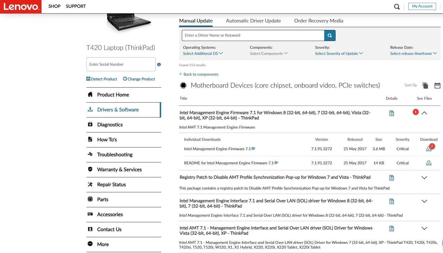Open the SUPPORT menu
The image size is (443, 253).
pyautogui.click(x=76, y=6)
